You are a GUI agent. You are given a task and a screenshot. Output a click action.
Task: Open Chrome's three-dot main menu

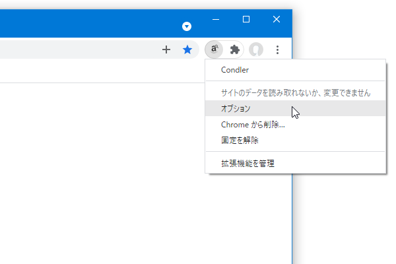[277, 49]
